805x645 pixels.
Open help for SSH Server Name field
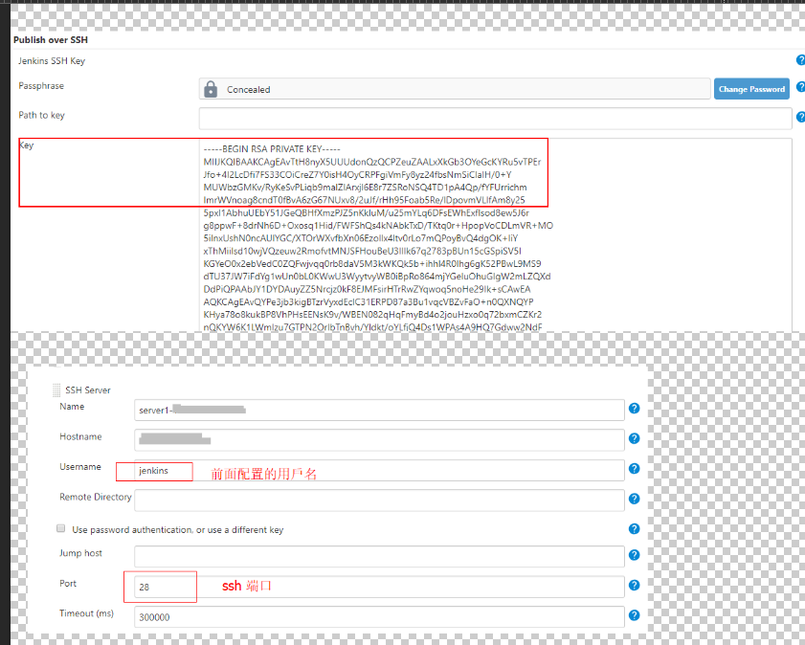point(634,409)
